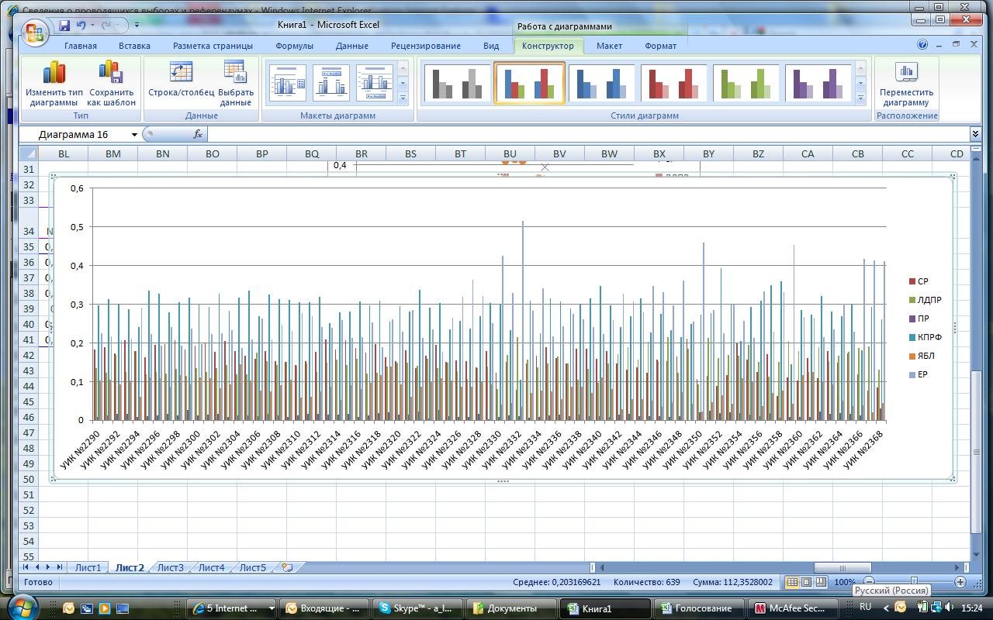Switch to sheet Лист3
Image resolution: width=993 pixels, height=620 pixels.
coord(171,567)
